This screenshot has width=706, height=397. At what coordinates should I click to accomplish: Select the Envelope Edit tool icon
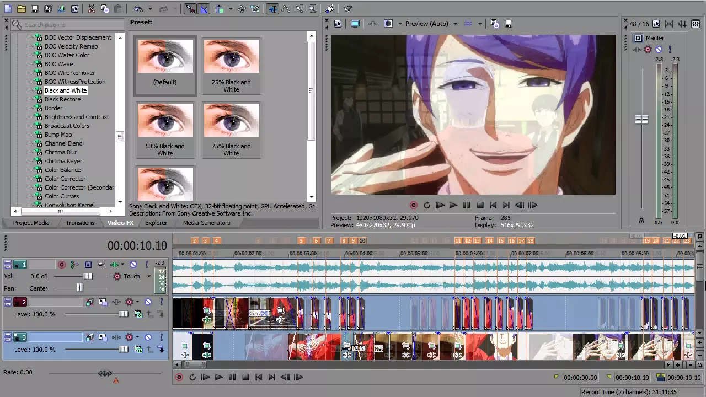[286, 9]
